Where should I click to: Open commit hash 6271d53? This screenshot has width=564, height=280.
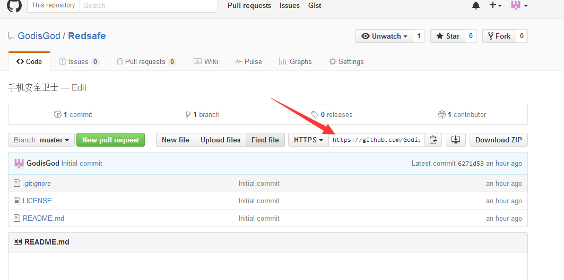tap(471, 164)
